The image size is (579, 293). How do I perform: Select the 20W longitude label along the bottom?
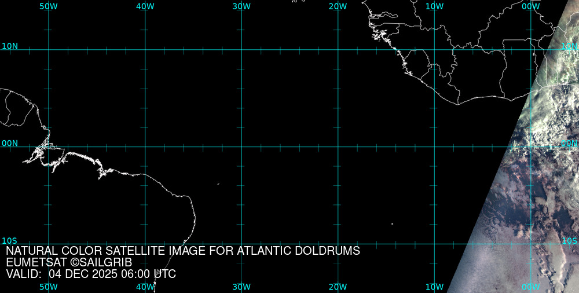point(338,287)
